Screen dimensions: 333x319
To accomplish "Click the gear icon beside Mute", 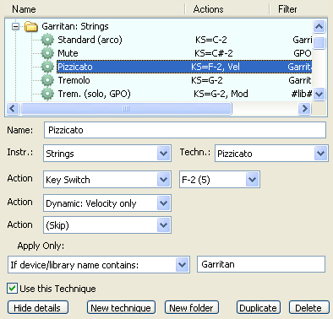I will click(47, 53).
